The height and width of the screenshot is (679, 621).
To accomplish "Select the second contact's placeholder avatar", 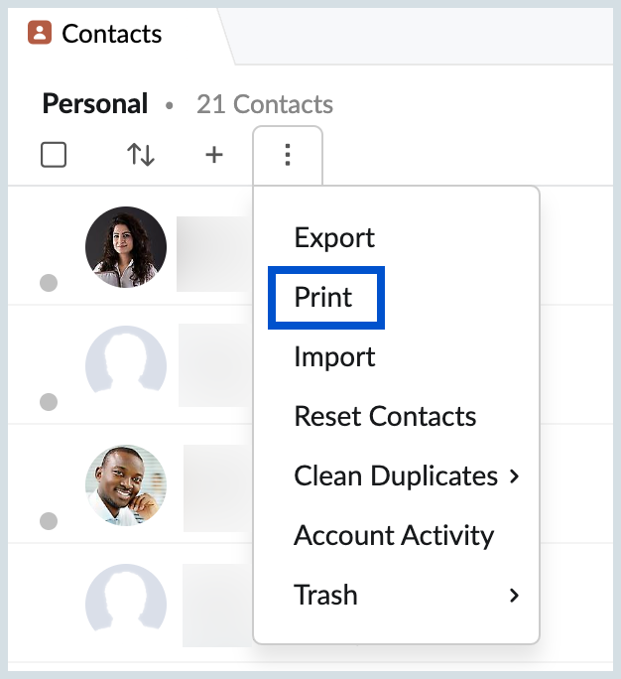I will pos(126,359).
